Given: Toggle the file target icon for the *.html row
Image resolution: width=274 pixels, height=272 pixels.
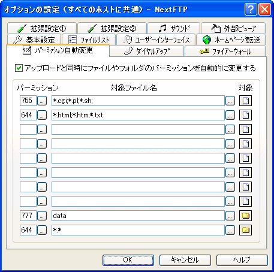Looking at the screenshot, I should tap(245, 115).
